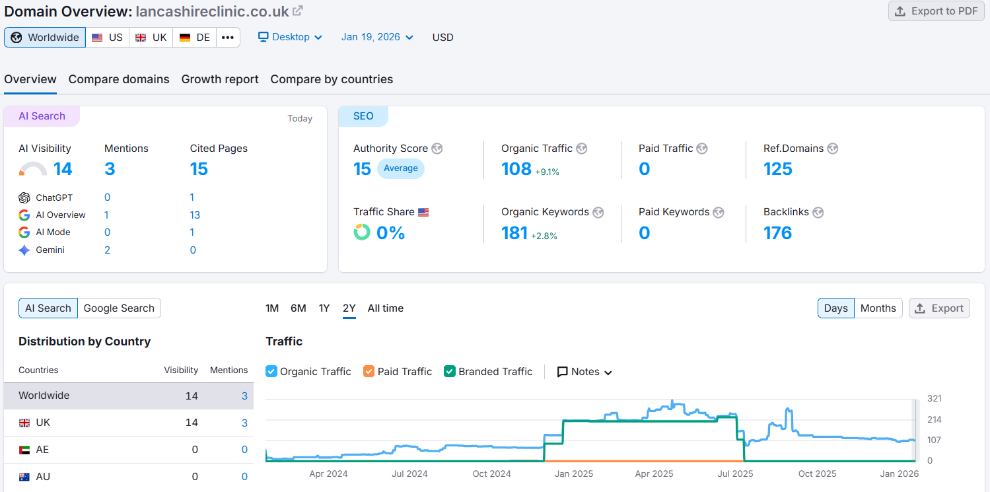Viewport: 990px width, 492px height.
Task: Click the Google AI Overview icon
Action: [x=24, y=215]
